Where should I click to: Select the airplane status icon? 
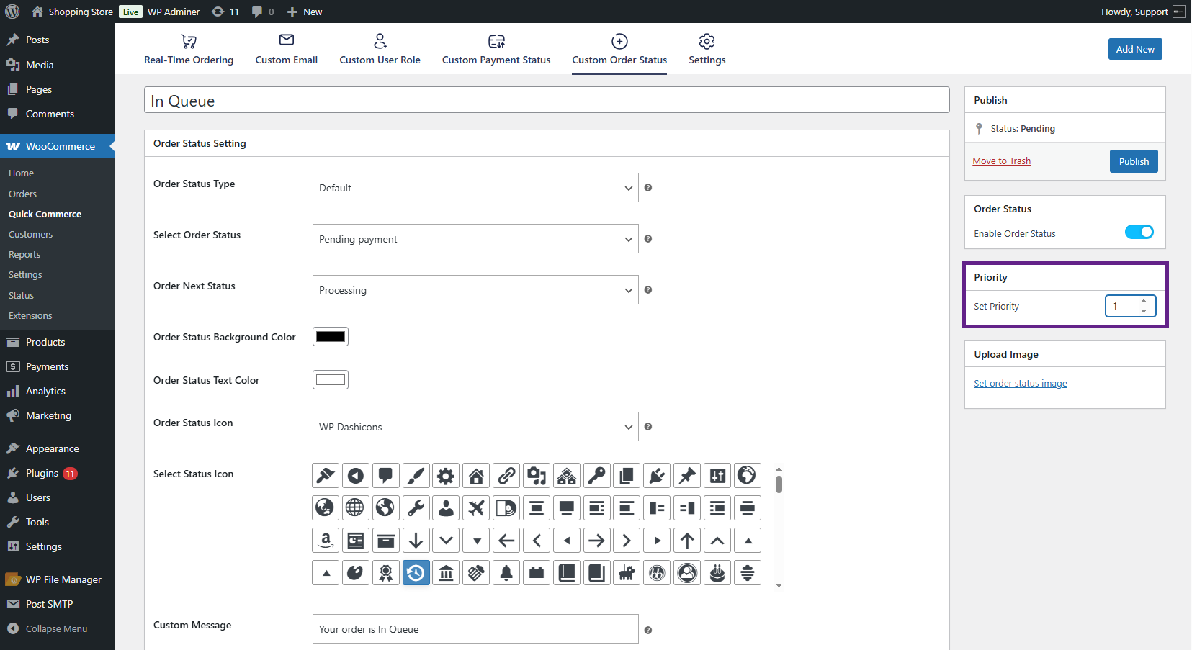pos(476,508)
